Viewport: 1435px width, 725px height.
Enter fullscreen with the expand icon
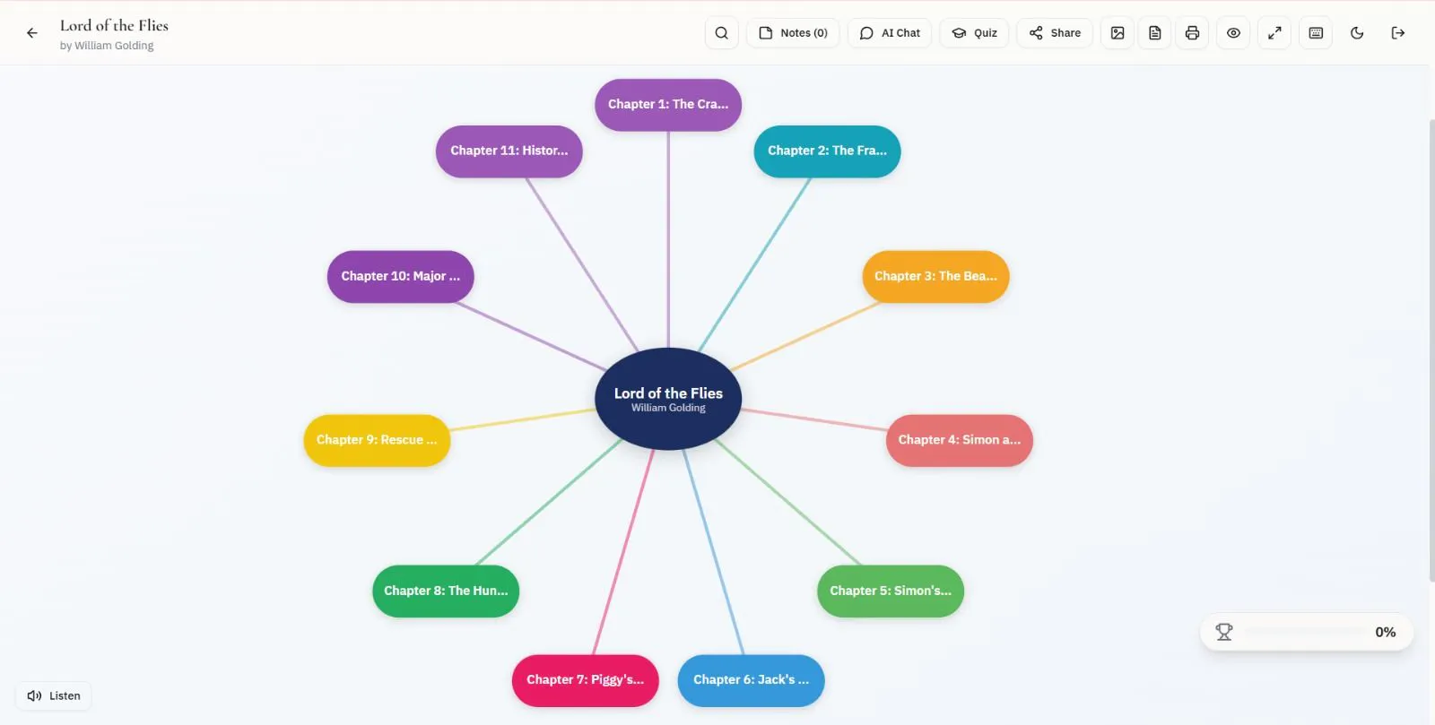[1274, 33]
